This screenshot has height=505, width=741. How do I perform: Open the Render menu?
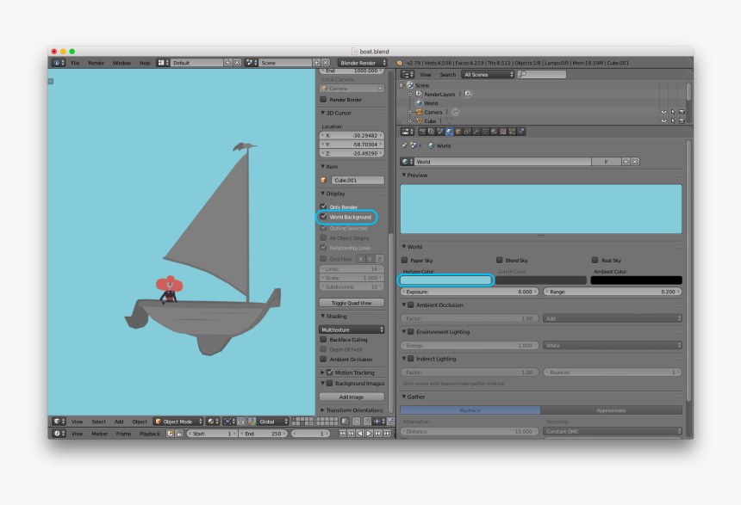97,62
